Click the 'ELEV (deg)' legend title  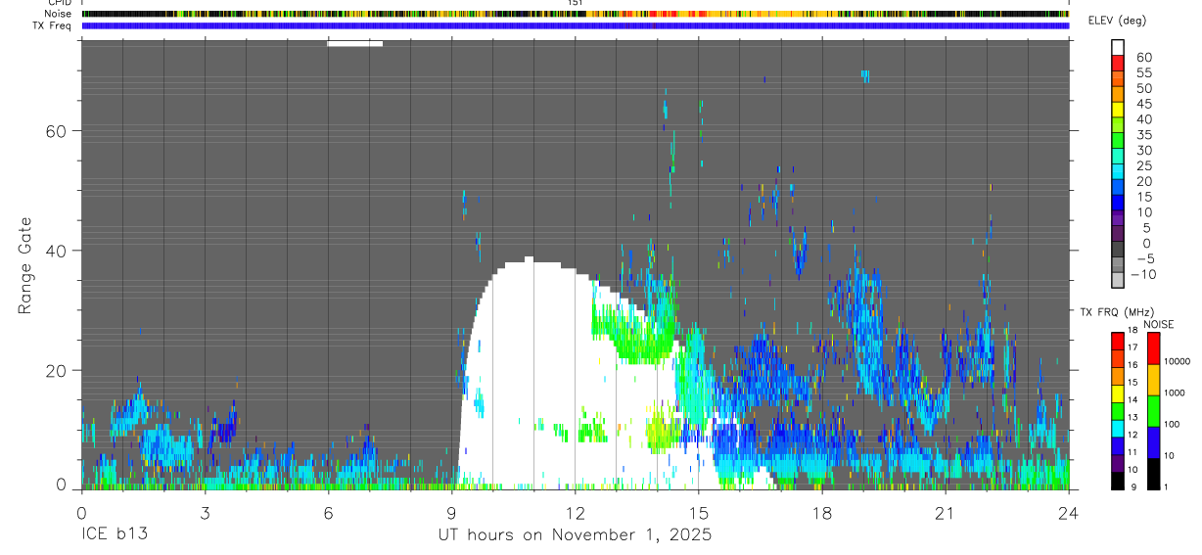pos(1117,21)
